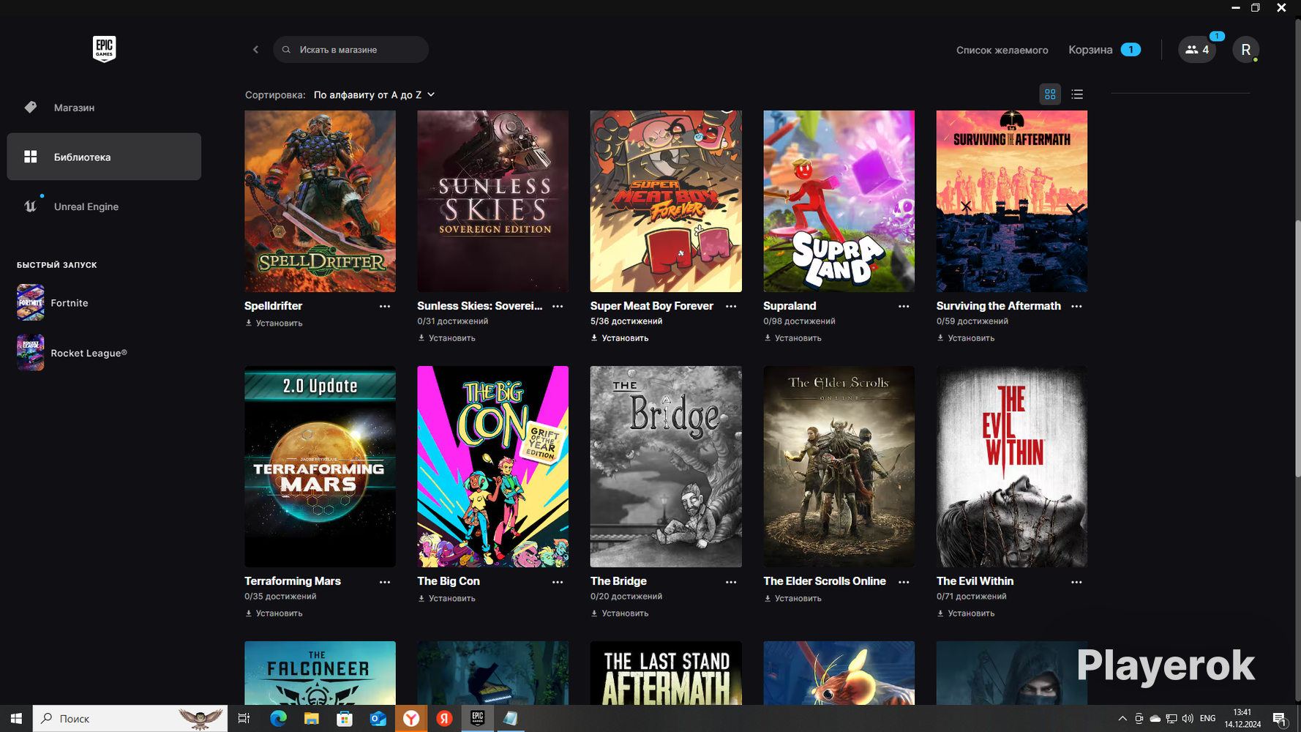Viewport: 1301px width, 732px height.
Task: Install Spelldrifter via Установить
Action: [x=274, y=323]
